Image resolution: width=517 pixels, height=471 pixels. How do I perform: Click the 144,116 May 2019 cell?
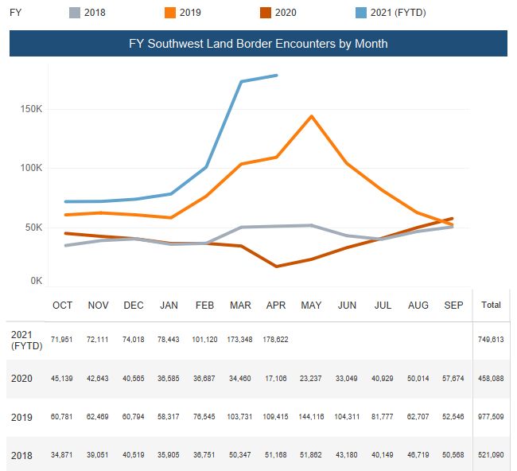(x=310, y=416)
